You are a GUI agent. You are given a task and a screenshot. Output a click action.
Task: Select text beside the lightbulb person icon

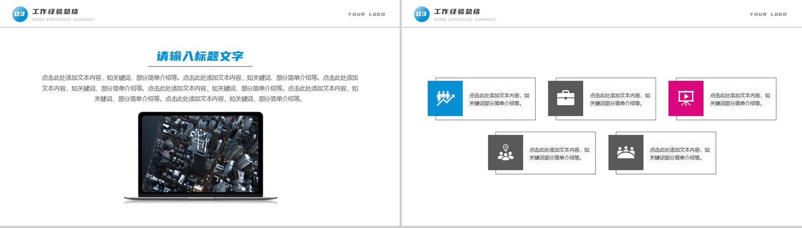point(560,154)
